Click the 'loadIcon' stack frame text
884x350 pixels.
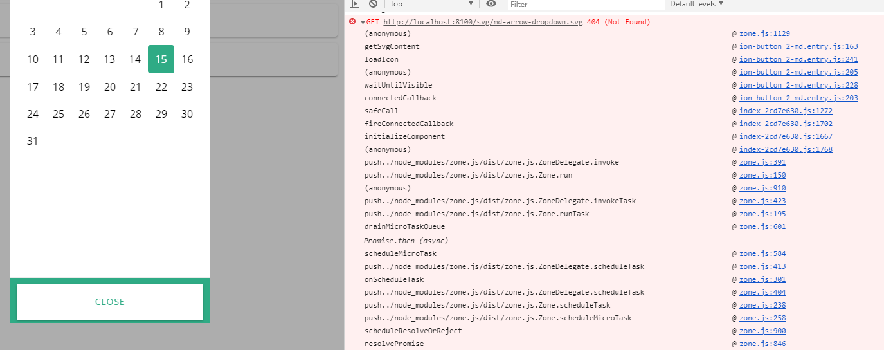click(381, 59)
